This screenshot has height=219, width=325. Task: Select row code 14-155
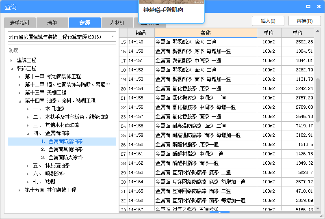(x=136, y=98)
